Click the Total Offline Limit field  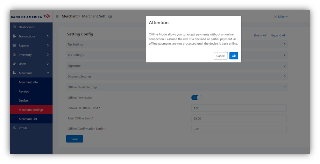(x=239, y=118)
